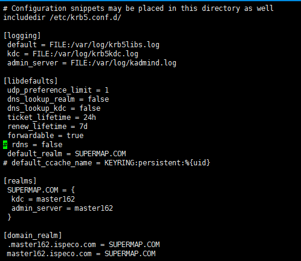Click the includedir /etc/krb5.conf.d/ path
The height and width of the screenshot is (261, 301).
(85, 18)
